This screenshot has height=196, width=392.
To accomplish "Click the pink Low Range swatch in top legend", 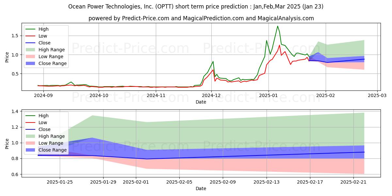I will tap(31, 57).
